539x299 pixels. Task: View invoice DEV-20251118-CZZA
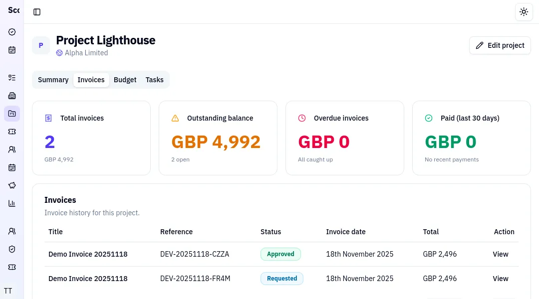coord(500,254)
